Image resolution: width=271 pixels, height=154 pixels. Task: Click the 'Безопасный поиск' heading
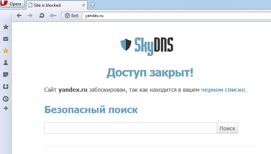tap(91, 110)
